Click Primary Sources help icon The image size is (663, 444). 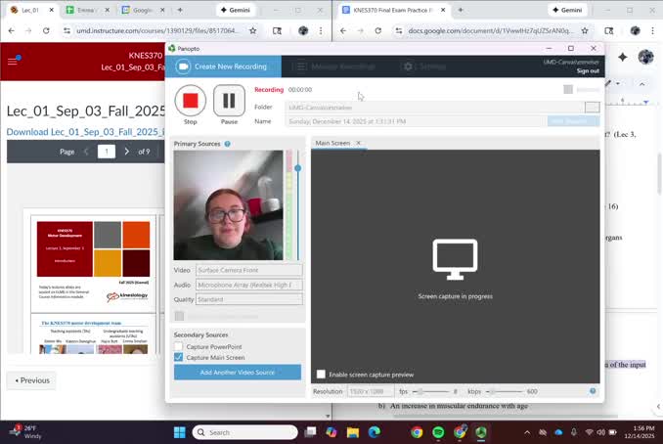click(228, 144)
